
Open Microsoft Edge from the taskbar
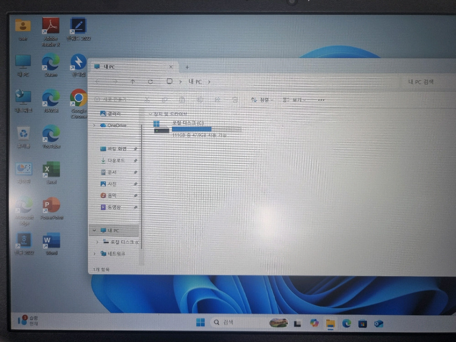click(x=347, y=323)
